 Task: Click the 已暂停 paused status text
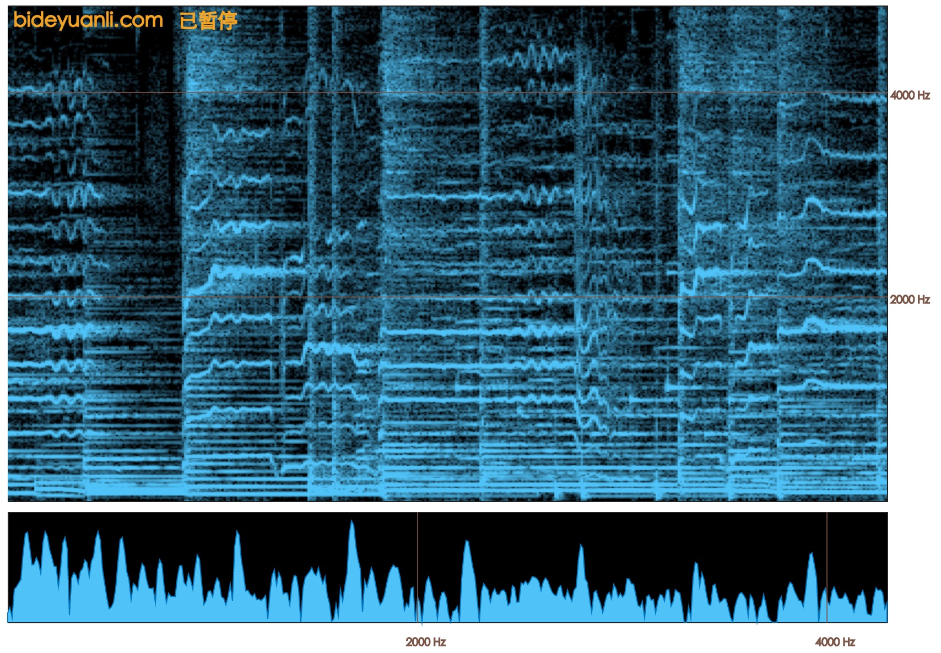click(x=208, y=21)
